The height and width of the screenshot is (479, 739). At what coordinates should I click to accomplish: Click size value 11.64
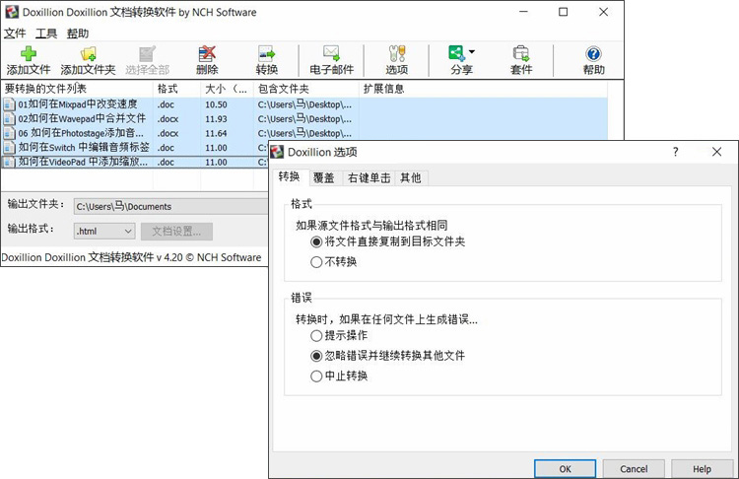pos(216,133)
